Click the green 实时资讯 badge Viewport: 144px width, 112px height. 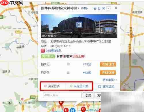[x=48, y=56]
